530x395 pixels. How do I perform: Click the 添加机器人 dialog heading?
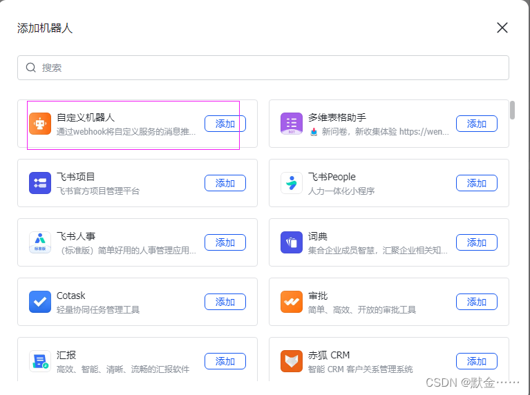(45, 28)
